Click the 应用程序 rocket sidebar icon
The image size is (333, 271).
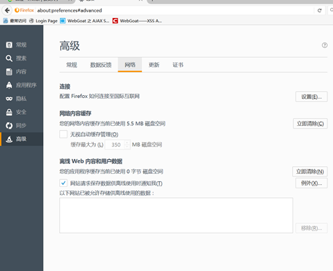(x=9, y=85)
